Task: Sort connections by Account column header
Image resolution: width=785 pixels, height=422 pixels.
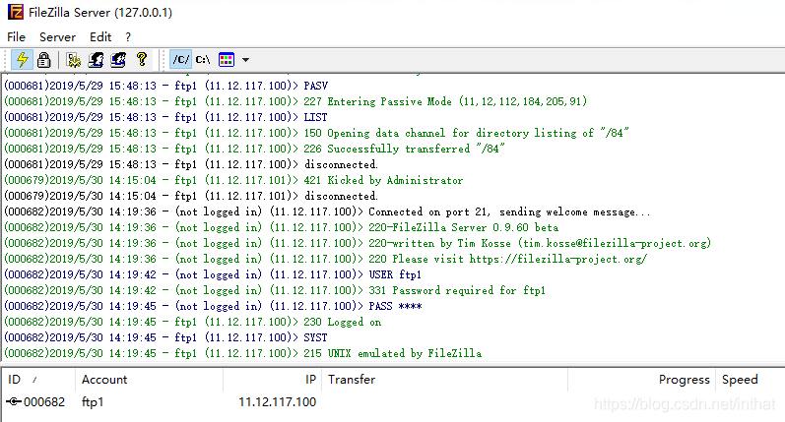Action: pos(149,380)
